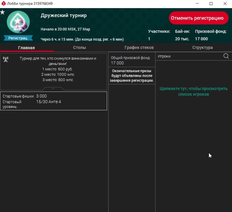The width and height of the screenshot is (232, 212).
Task: Click the Дружеский турнир title
Action: tap(64, 16)
